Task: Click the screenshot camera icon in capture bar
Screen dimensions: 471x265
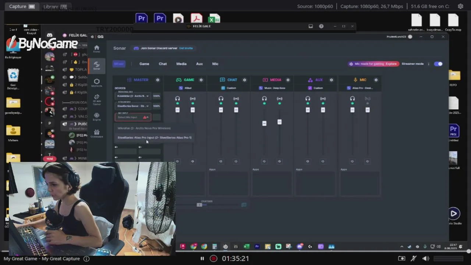Action: (401, 258)
